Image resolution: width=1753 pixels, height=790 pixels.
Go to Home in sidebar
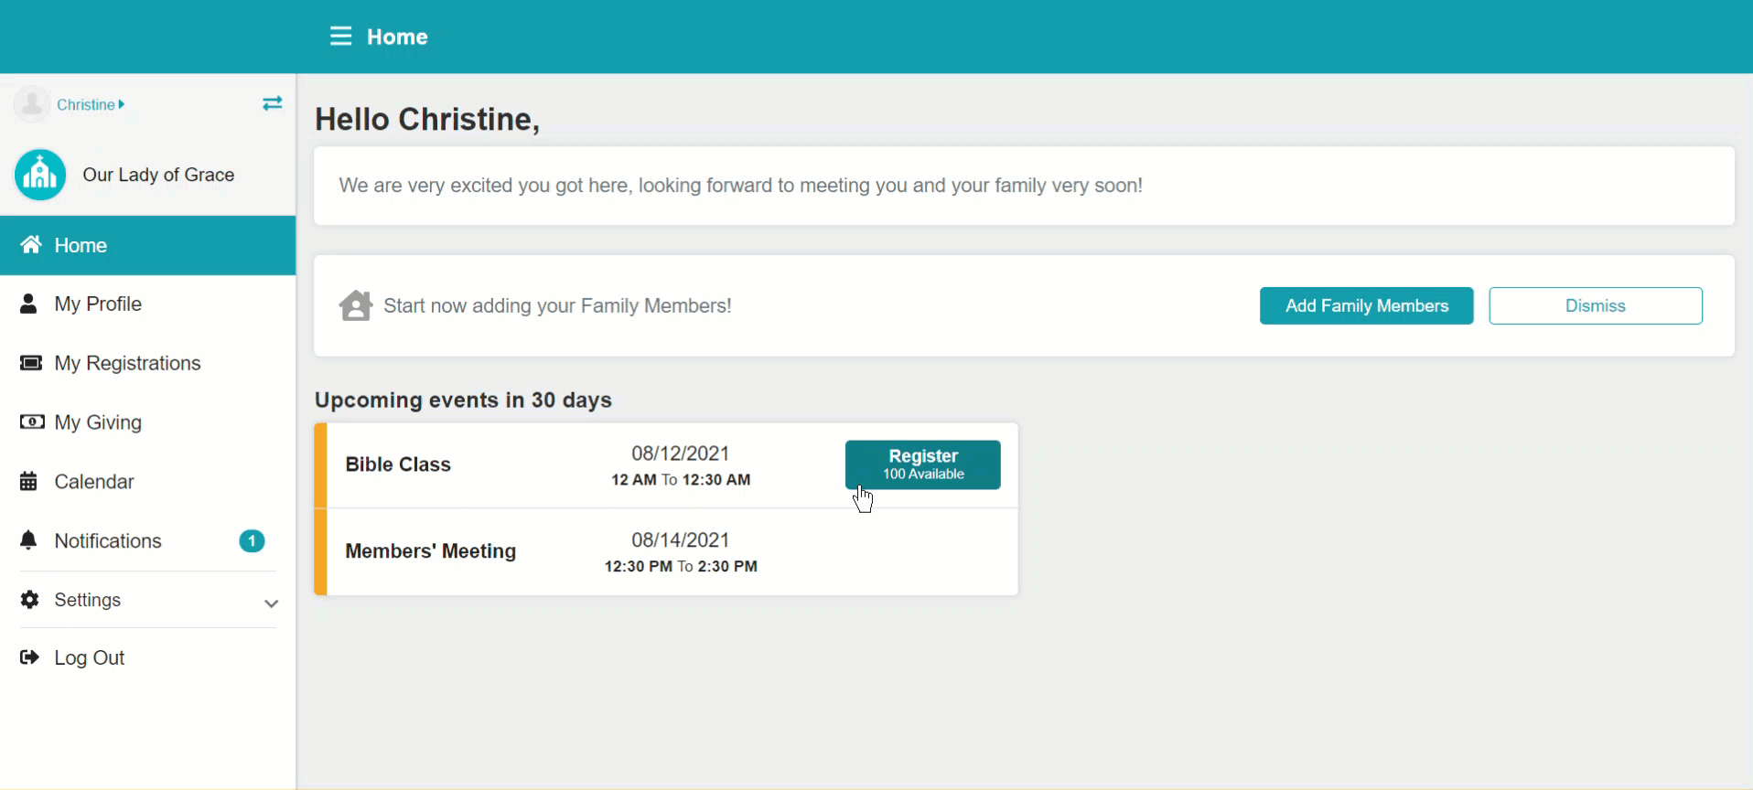147,245
